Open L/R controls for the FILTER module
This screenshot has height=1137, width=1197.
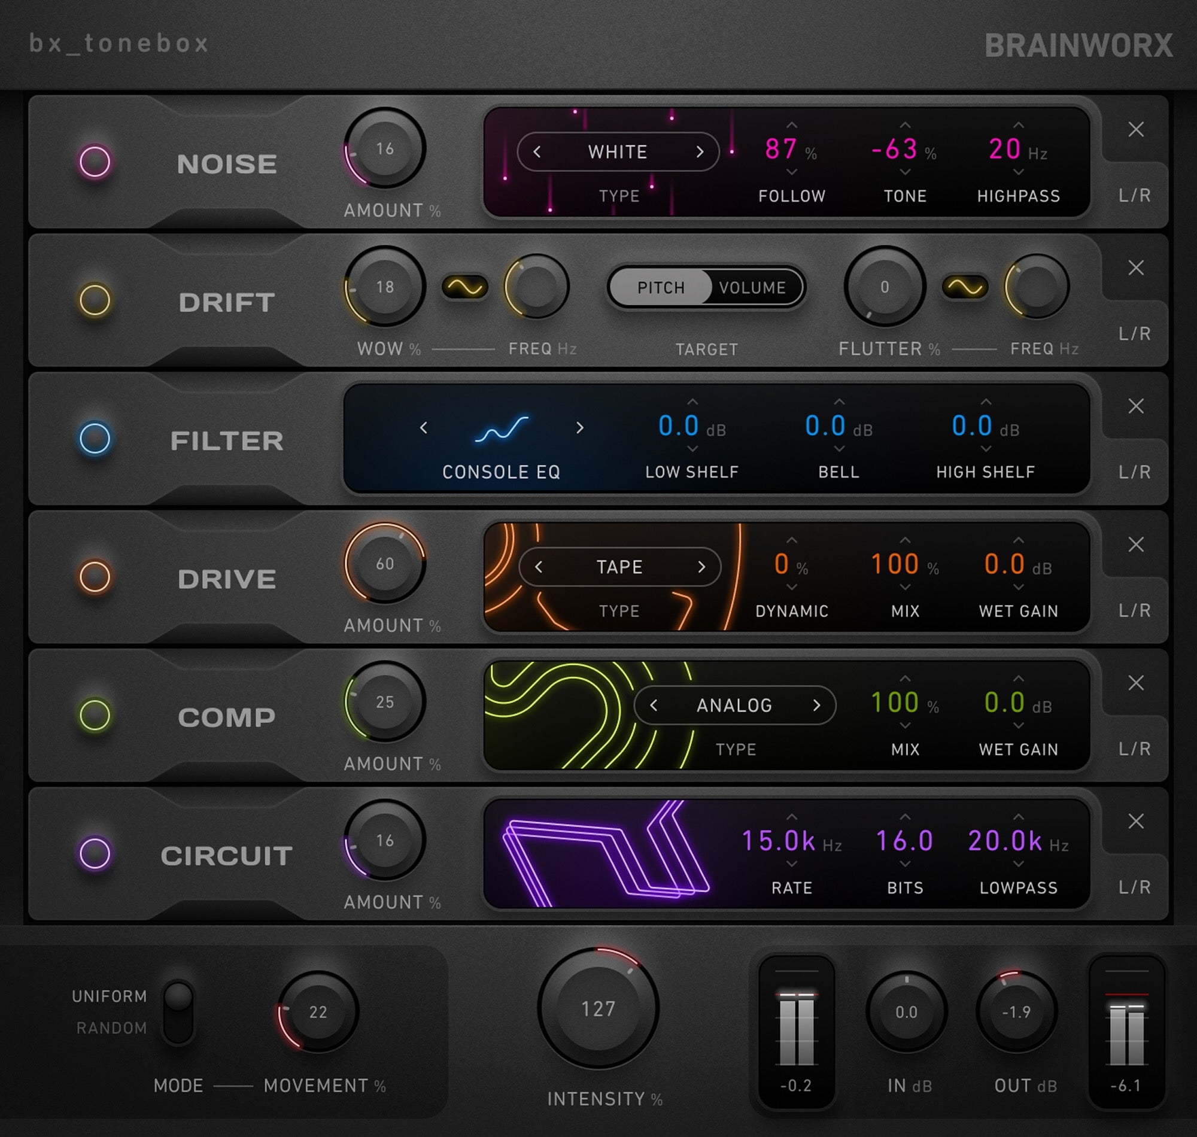click(1135, 472)
